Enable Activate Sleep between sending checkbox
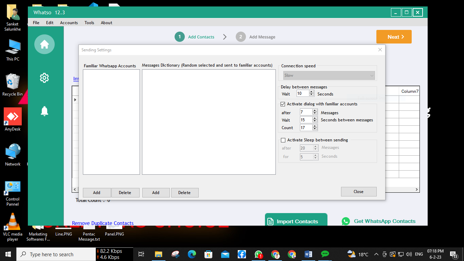Image resolution: width=464 pixels, height=261 pixels. coord(283,140)
